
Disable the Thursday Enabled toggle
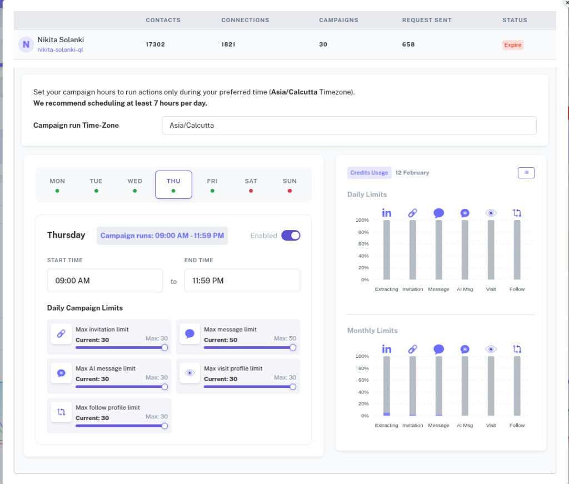click(291, 236)
